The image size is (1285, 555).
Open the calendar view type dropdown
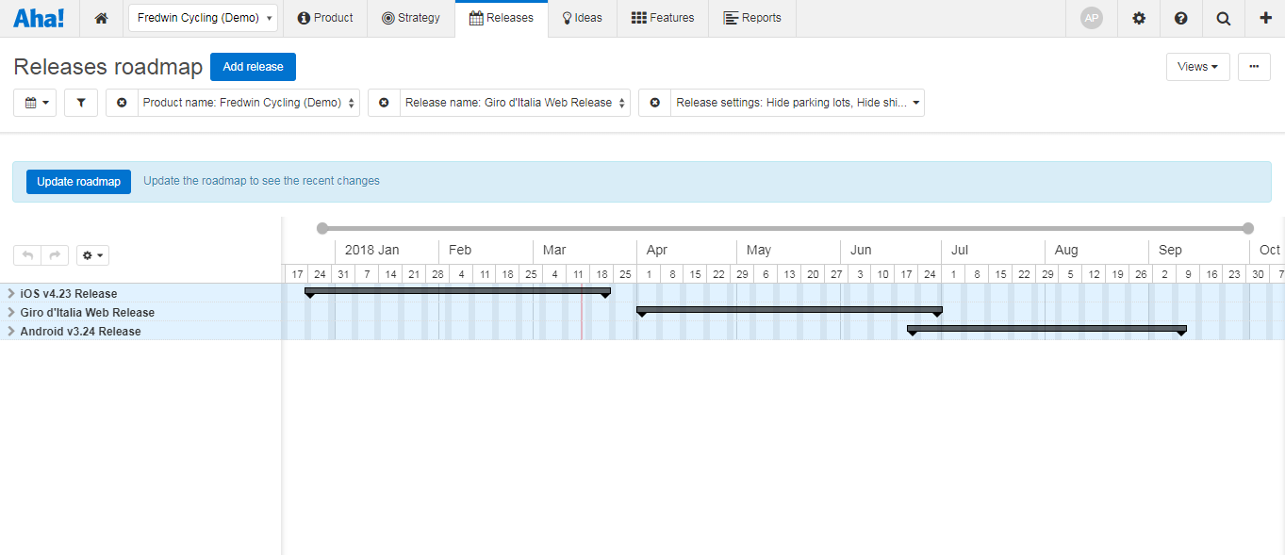[x=35, y=103]
